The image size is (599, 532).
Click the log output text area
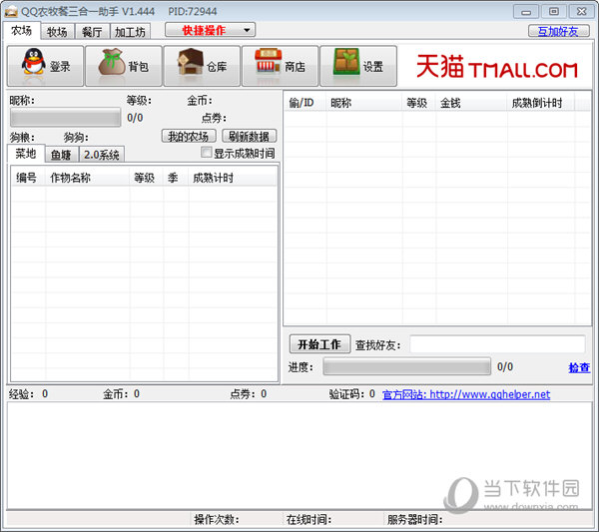click(x=299, y=455)
